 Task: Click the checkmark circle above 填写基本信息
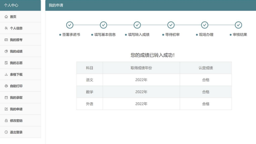click(x=103, y=25)
